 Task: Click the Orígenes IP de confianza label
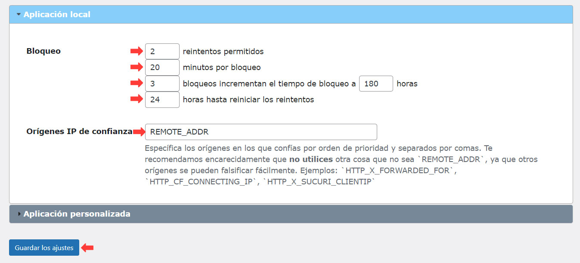click(79, 132)
